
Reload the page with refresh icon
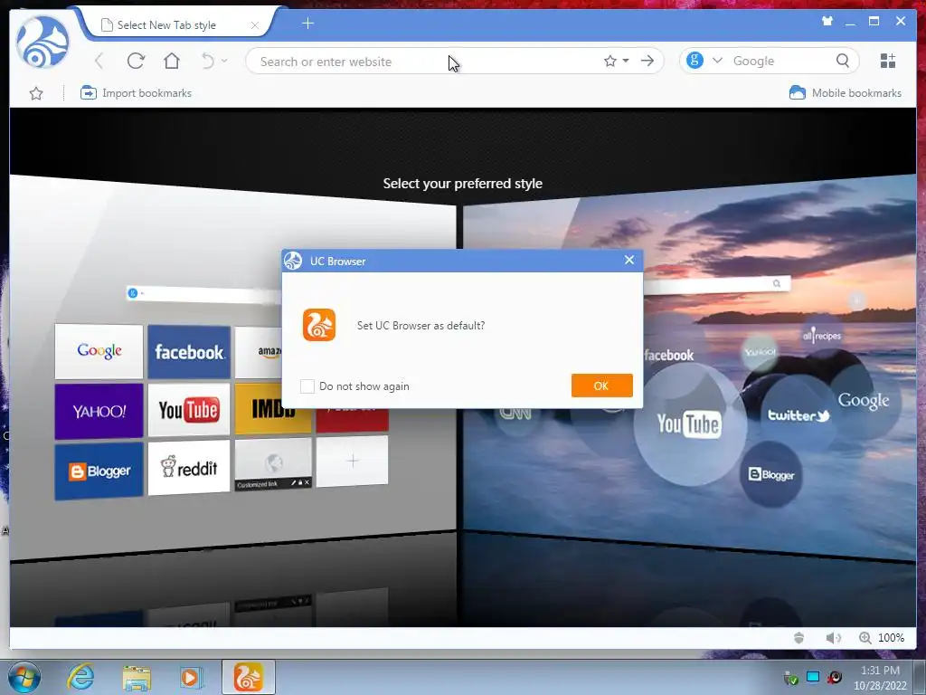[x=136, y=61]
